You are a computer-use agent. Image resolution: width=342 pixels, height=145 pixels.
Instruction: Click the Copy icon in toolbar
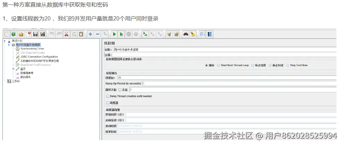coord(74,34)
